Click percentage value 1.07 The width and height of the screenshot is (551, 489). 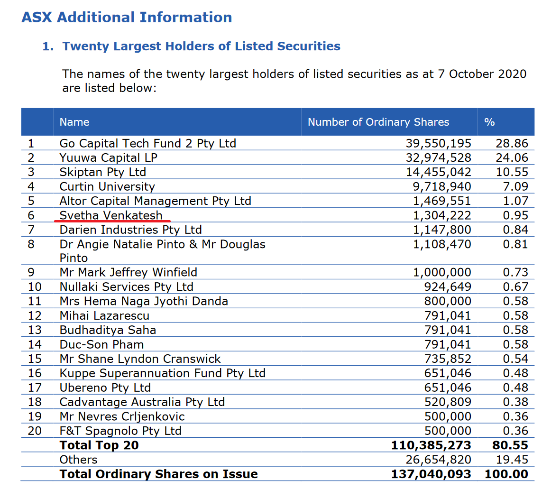515,201
